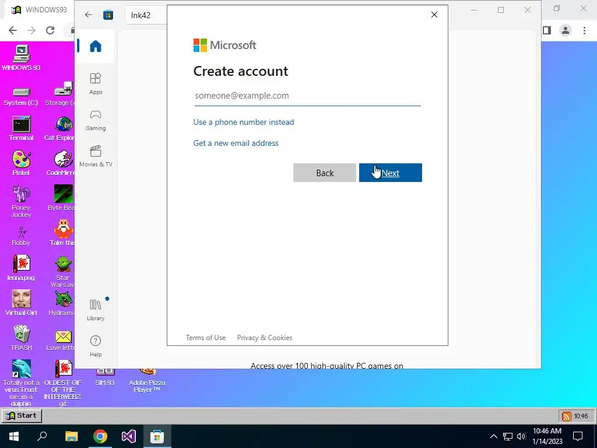
Task: Open the Chrome three-dot menu
Action: [x=584, y=30]
